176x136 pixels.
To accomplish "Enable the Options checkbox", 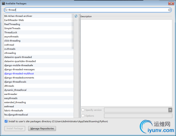I will (83, 116).
